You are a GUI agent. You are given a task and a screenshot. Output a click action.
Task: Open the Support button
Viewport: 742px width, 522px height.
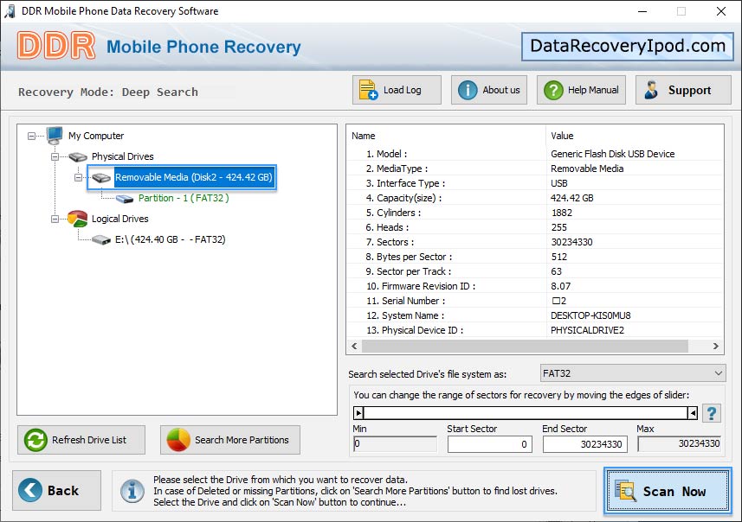pos(683,90)
